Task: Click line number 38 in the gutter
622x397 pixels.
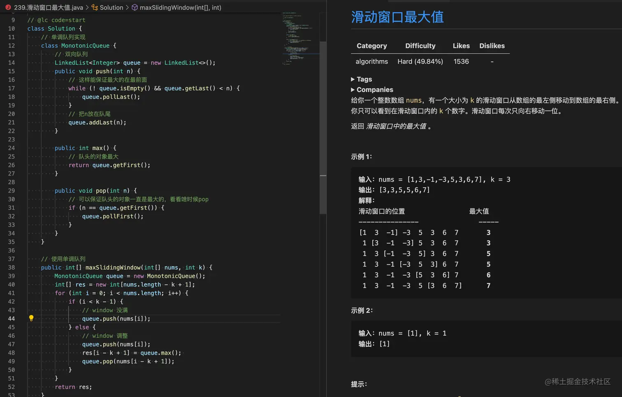Action: coord(11,268)
